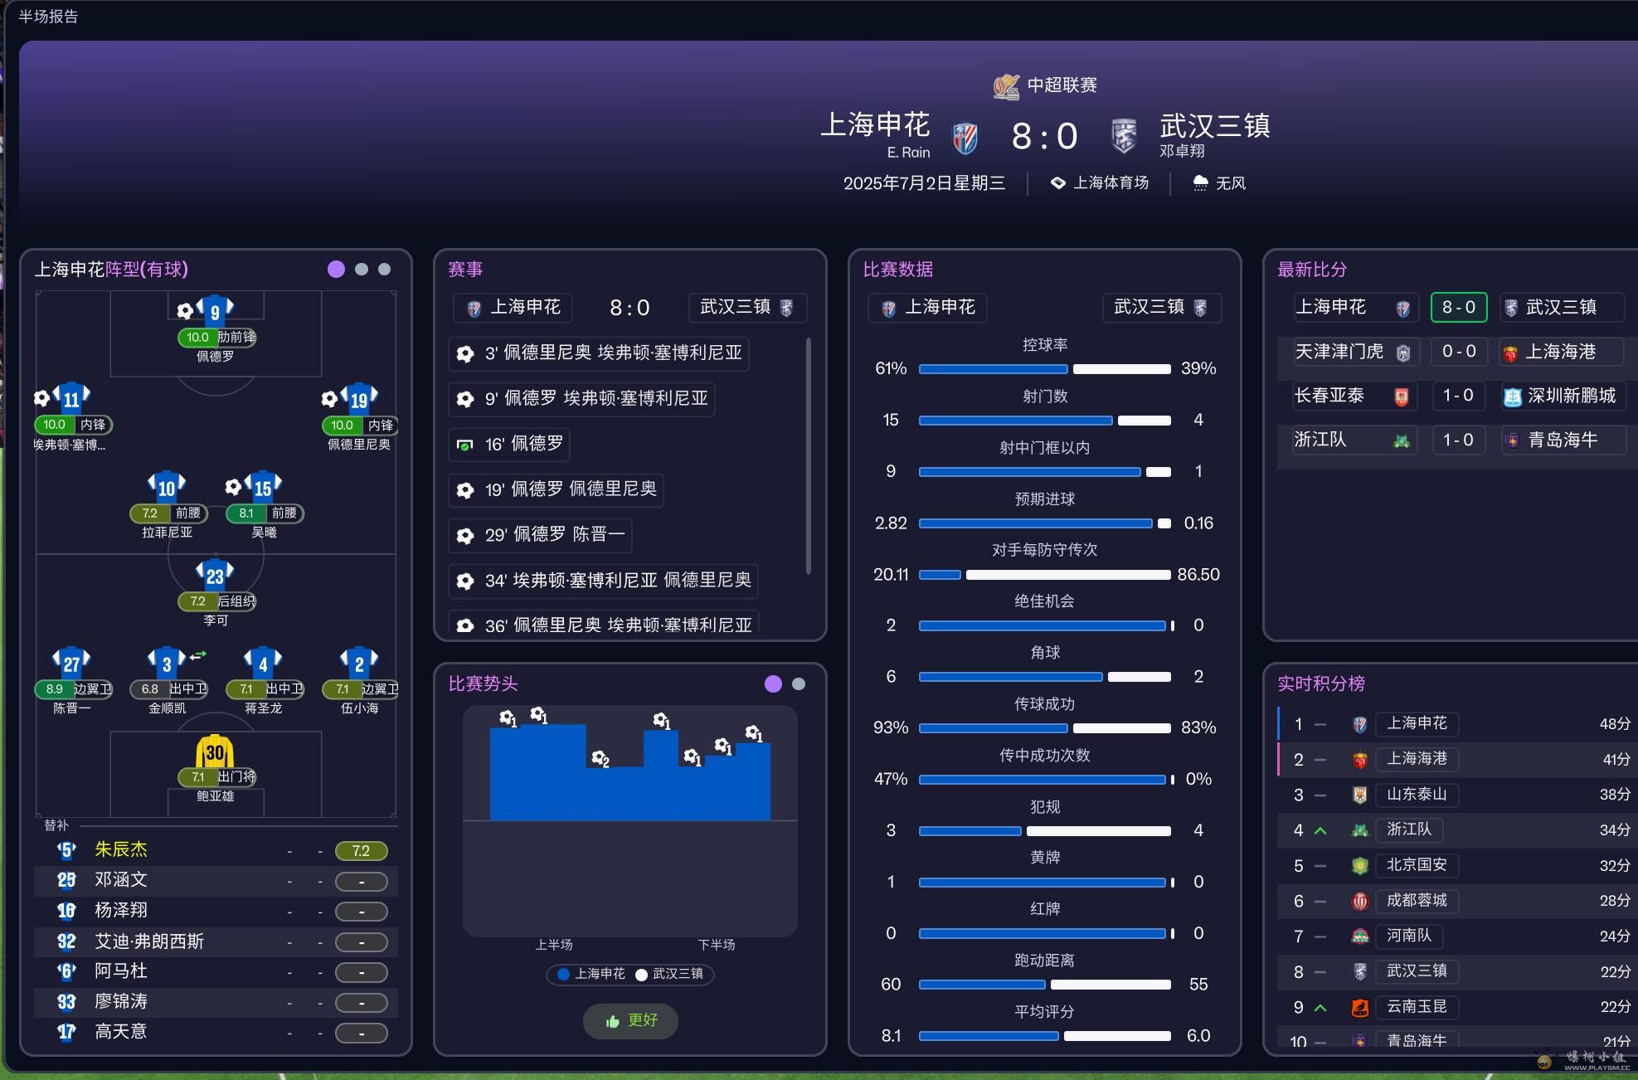The width and height of the screenshot is (1638, 1080).
Task: Click Chinese Super League logo icon
Action: point(1006,85)
